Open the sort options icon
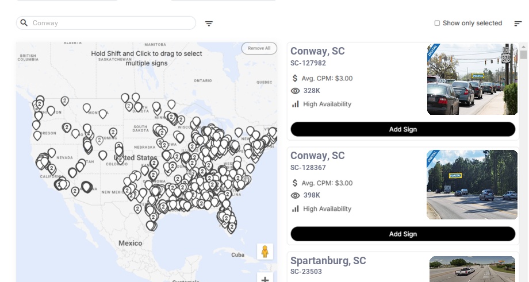The height and width of the screenshot is (282, 529). point(518,24)
